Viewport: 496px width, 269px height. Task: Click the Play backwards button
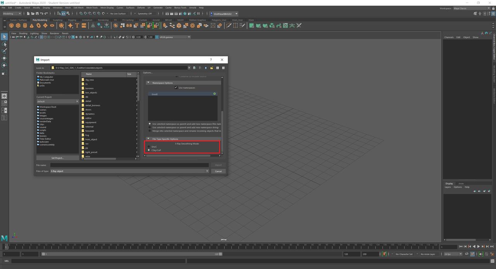474,247
